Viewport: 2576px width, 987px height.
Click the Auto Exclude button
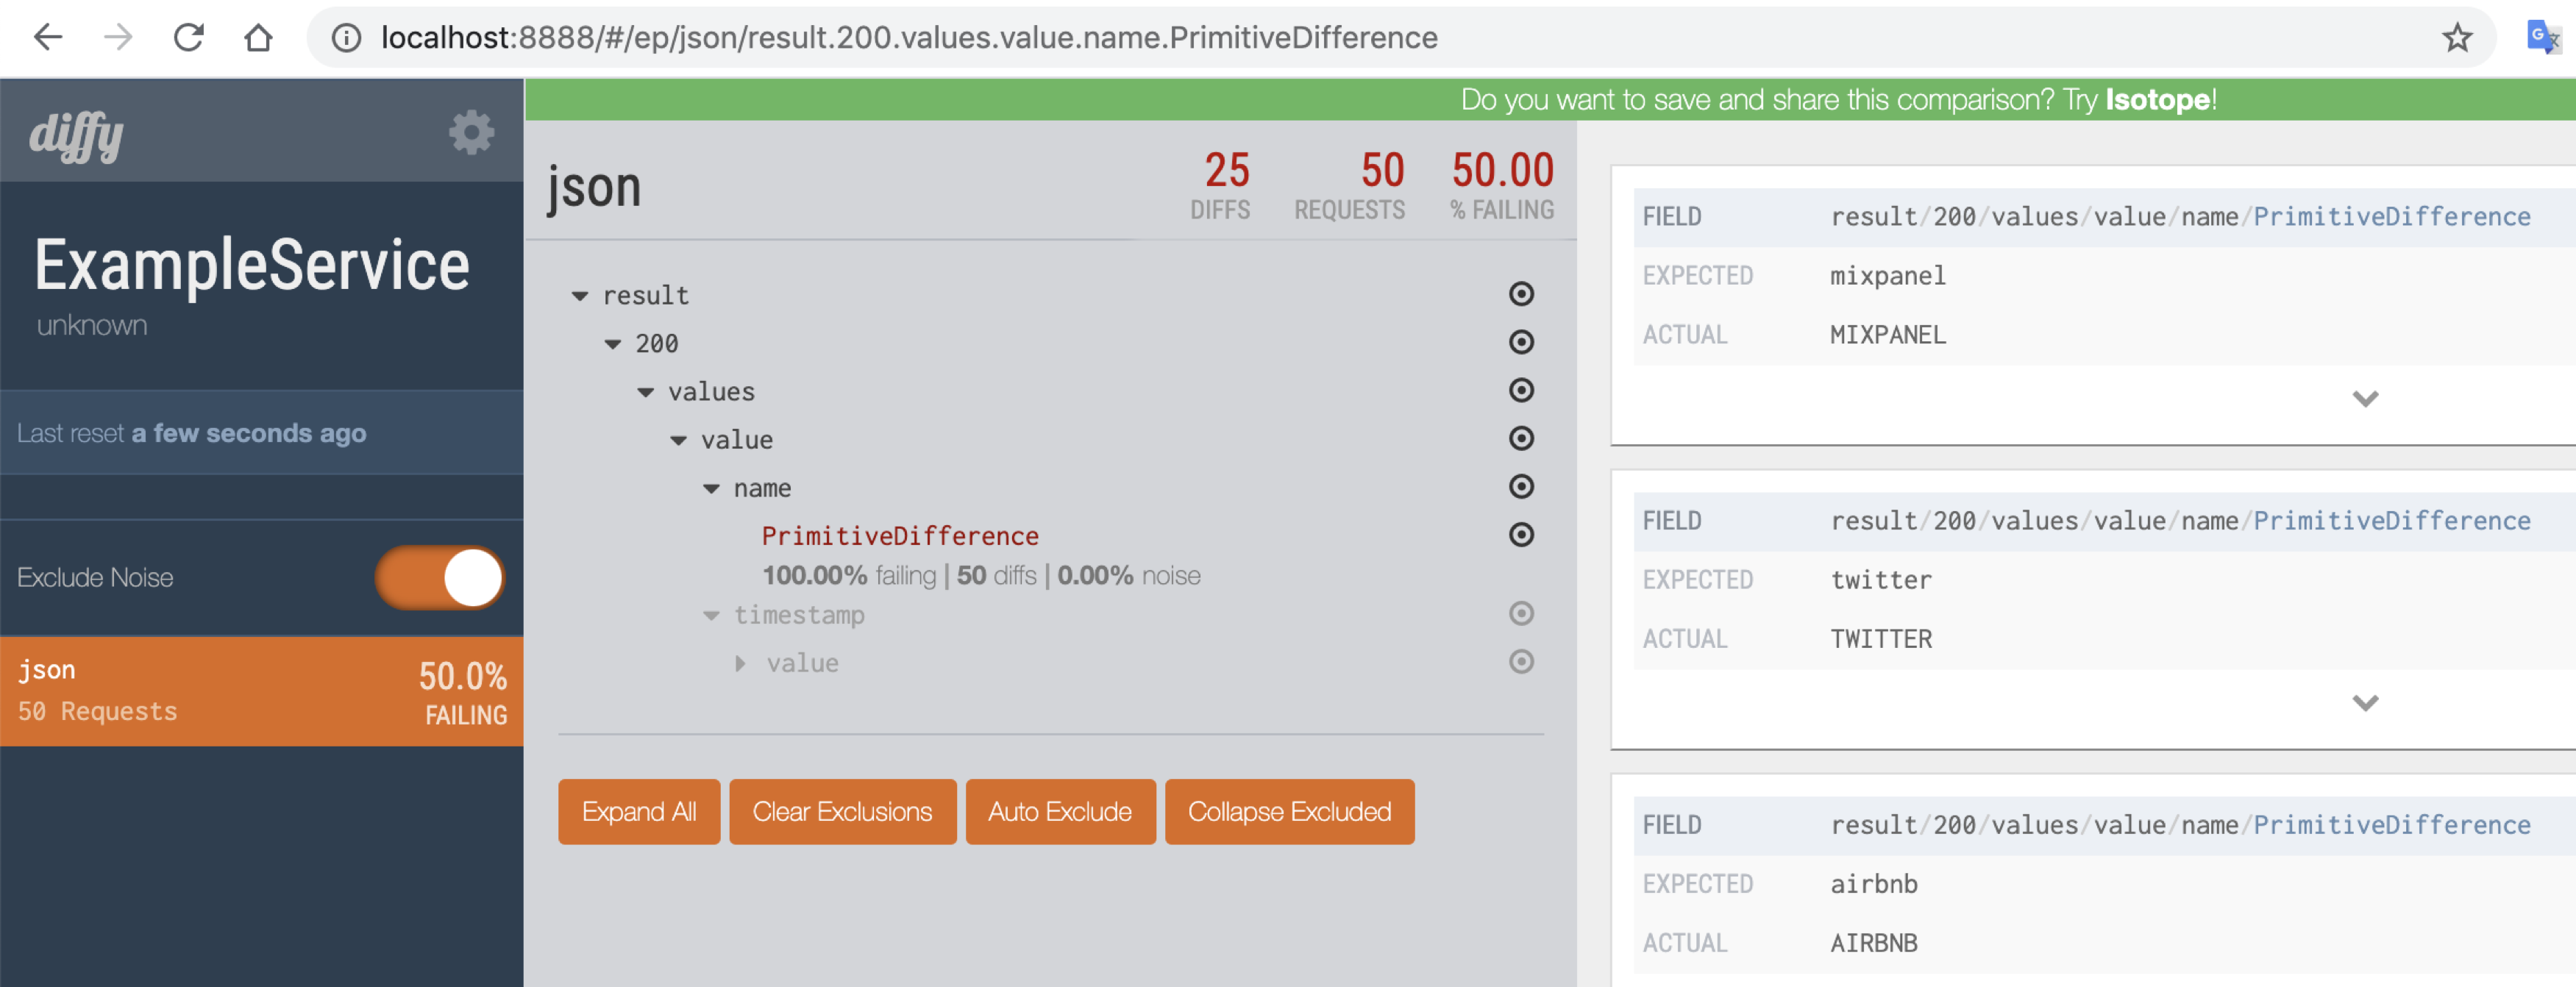pyautogui.click(x=1059, y=811)
